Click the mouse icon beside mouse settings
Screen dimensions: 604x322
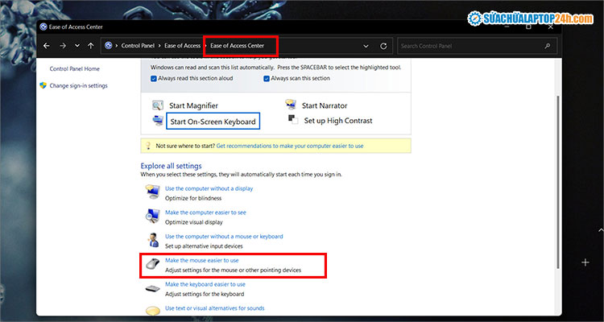(x=152, y=264)
